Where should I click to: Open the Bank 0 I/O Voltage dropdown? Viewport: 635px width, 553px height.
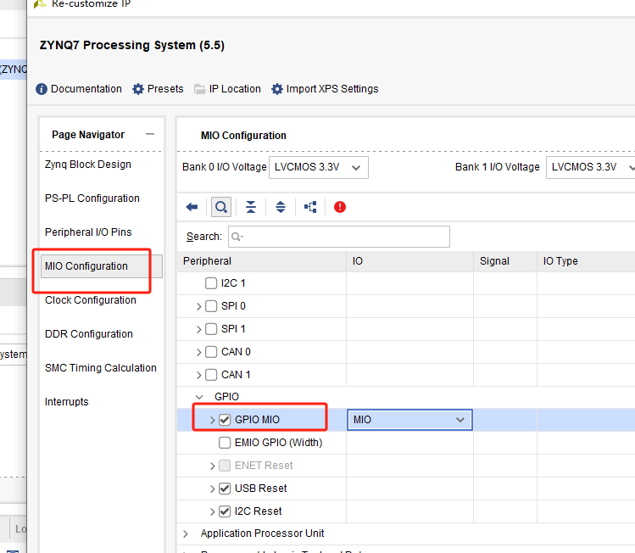click(319, 167)
